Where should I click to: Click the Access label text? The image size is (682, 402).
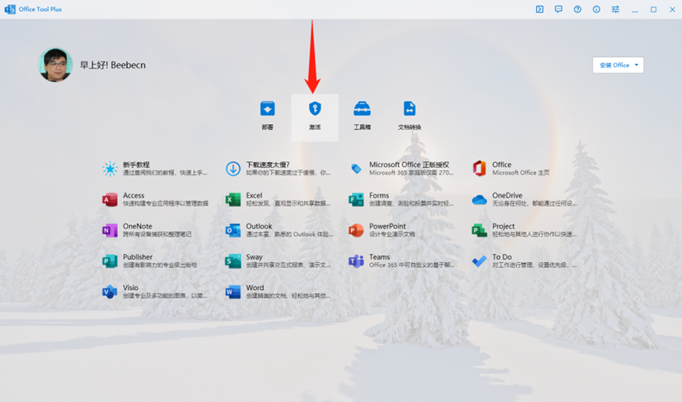point(133,196)
